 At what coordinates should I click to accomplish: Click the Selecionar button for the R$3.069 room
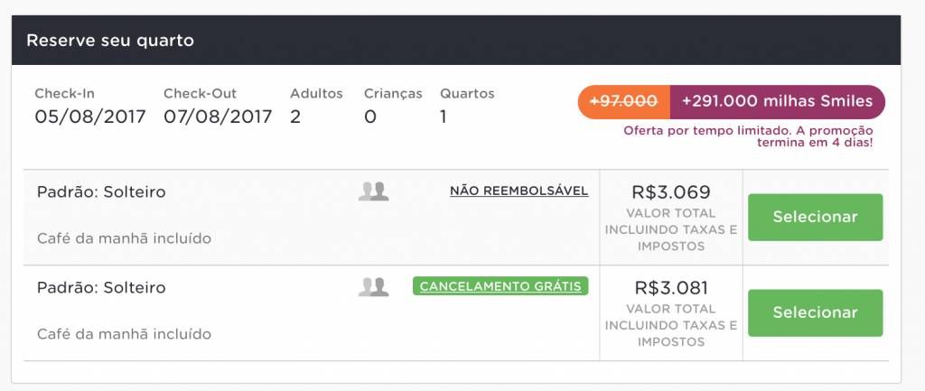point(816,217)
